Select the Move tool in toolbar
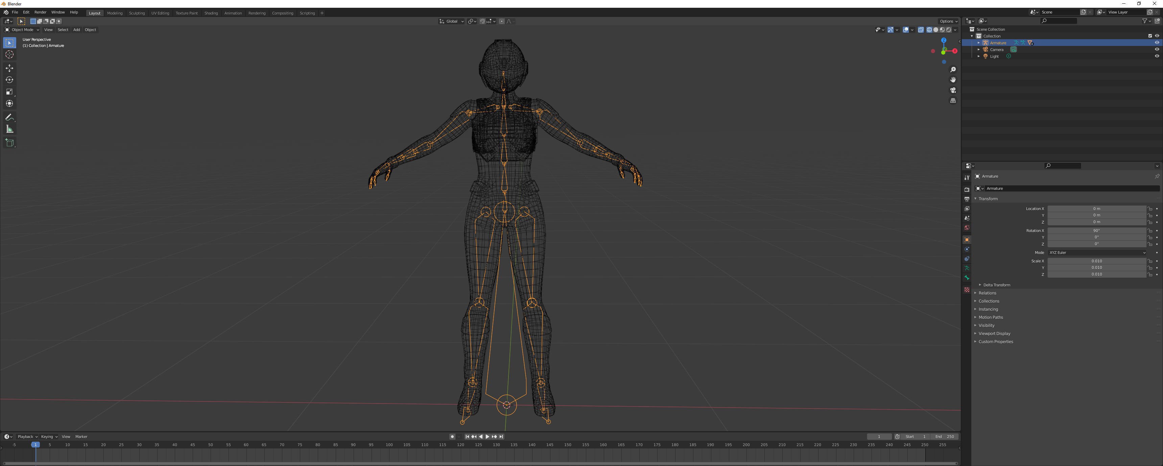The height and width of the screenshot is (466, 1163). tap(9, 68)
